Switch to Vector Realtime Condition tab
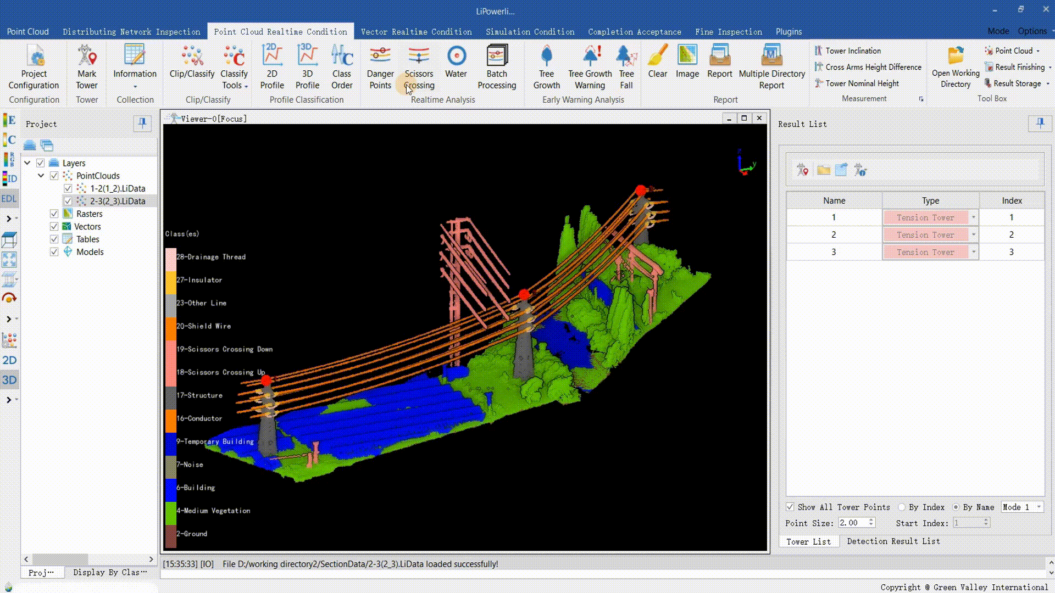The width and height of the screenshot is (1055, 593). point(416,32)
